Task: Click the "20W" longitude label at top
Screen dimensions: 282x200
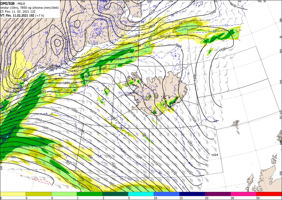Action: tap(149, 1)
